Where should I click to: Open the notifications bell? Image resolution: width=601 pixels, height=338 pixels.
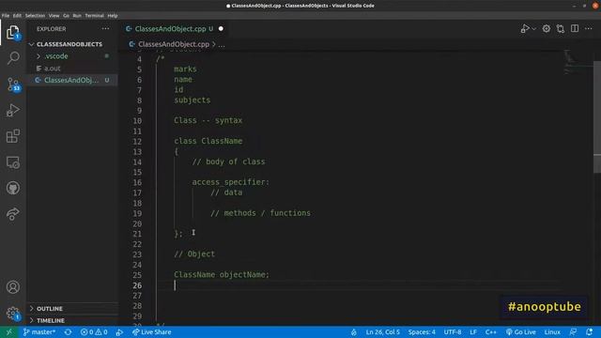[x=589, y=332]
